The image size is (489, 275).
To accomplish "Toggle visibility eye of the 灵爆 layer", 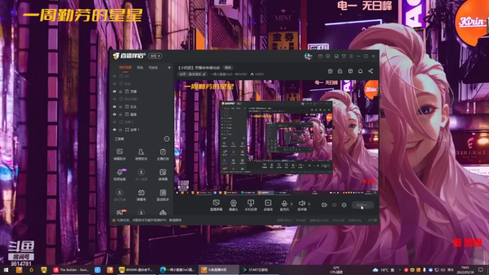I will click(114, 91).
